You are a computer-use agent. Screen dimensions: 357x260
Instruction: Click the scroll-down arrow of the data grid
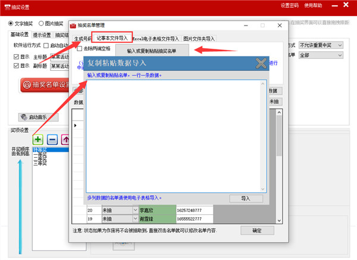[279, 221]
